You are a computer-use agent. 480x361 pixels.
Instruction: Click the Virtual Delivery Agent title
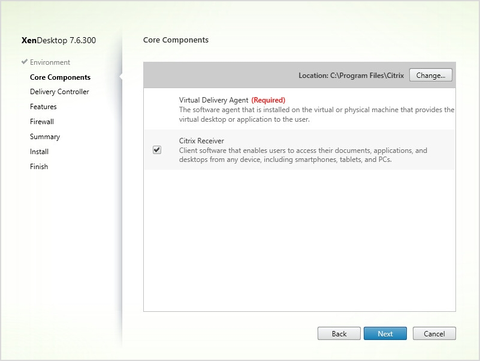click(214, 100)
